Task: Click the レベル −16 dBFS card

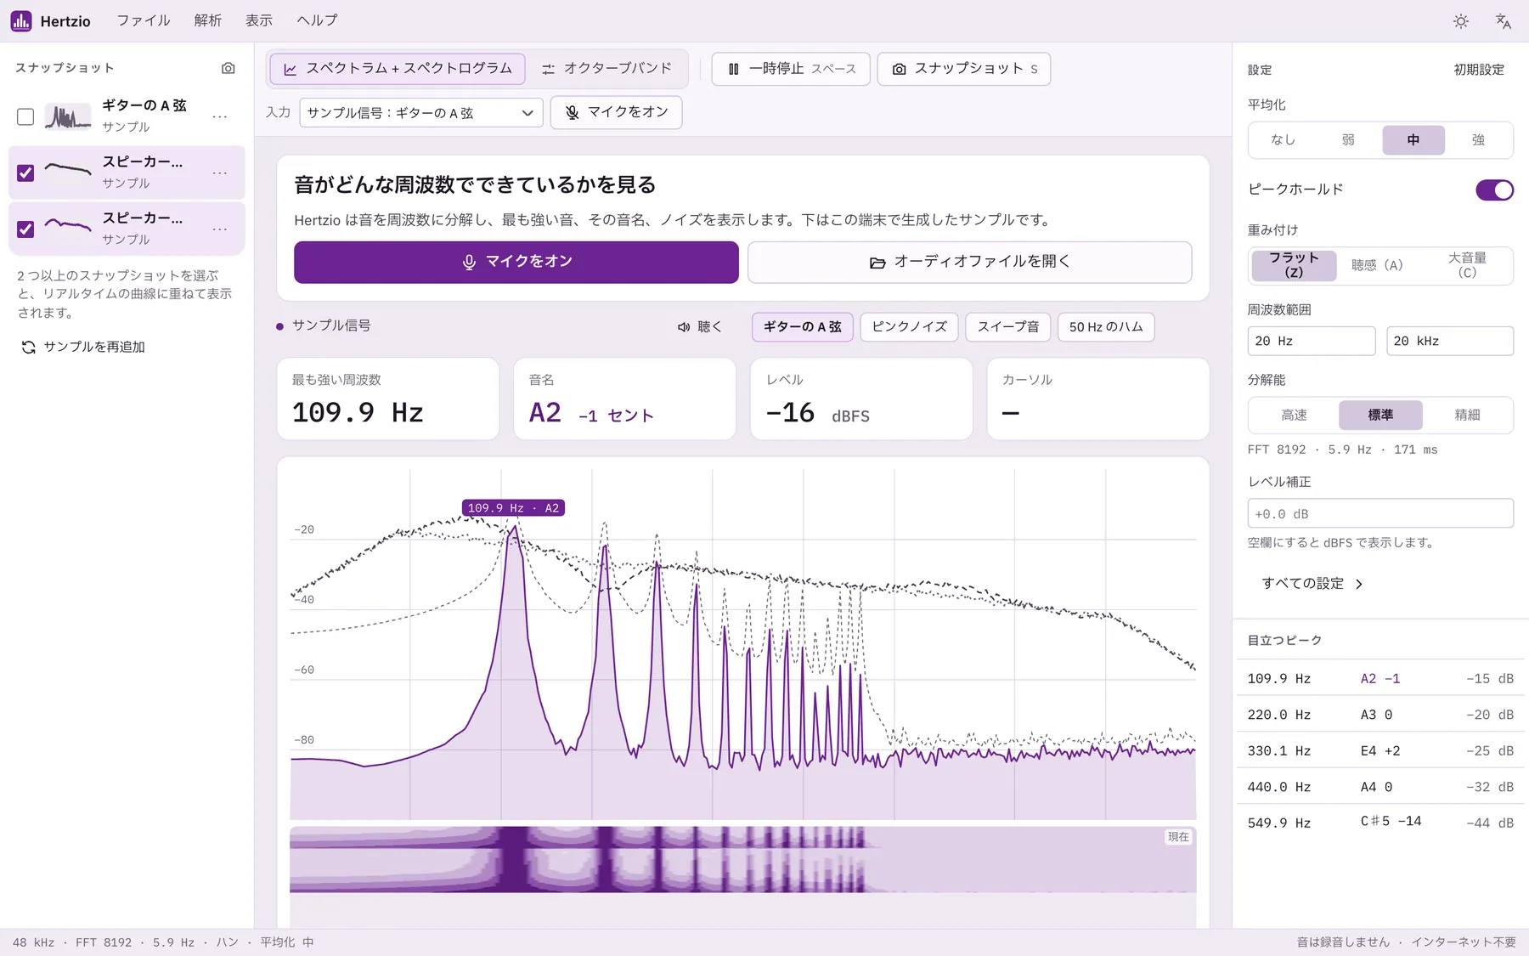Action: [861, 399]
